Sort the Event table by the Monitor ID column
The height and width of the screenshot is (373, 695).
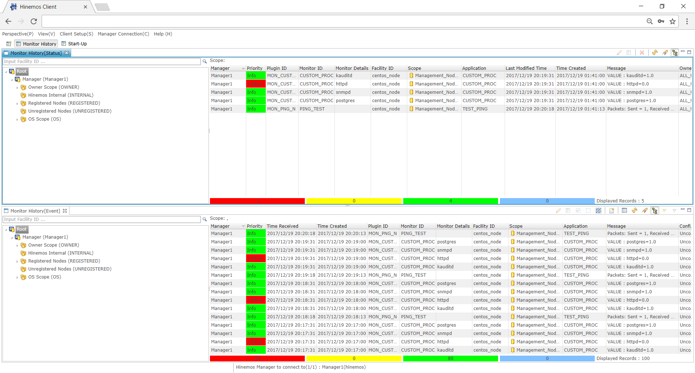(418, 226)
